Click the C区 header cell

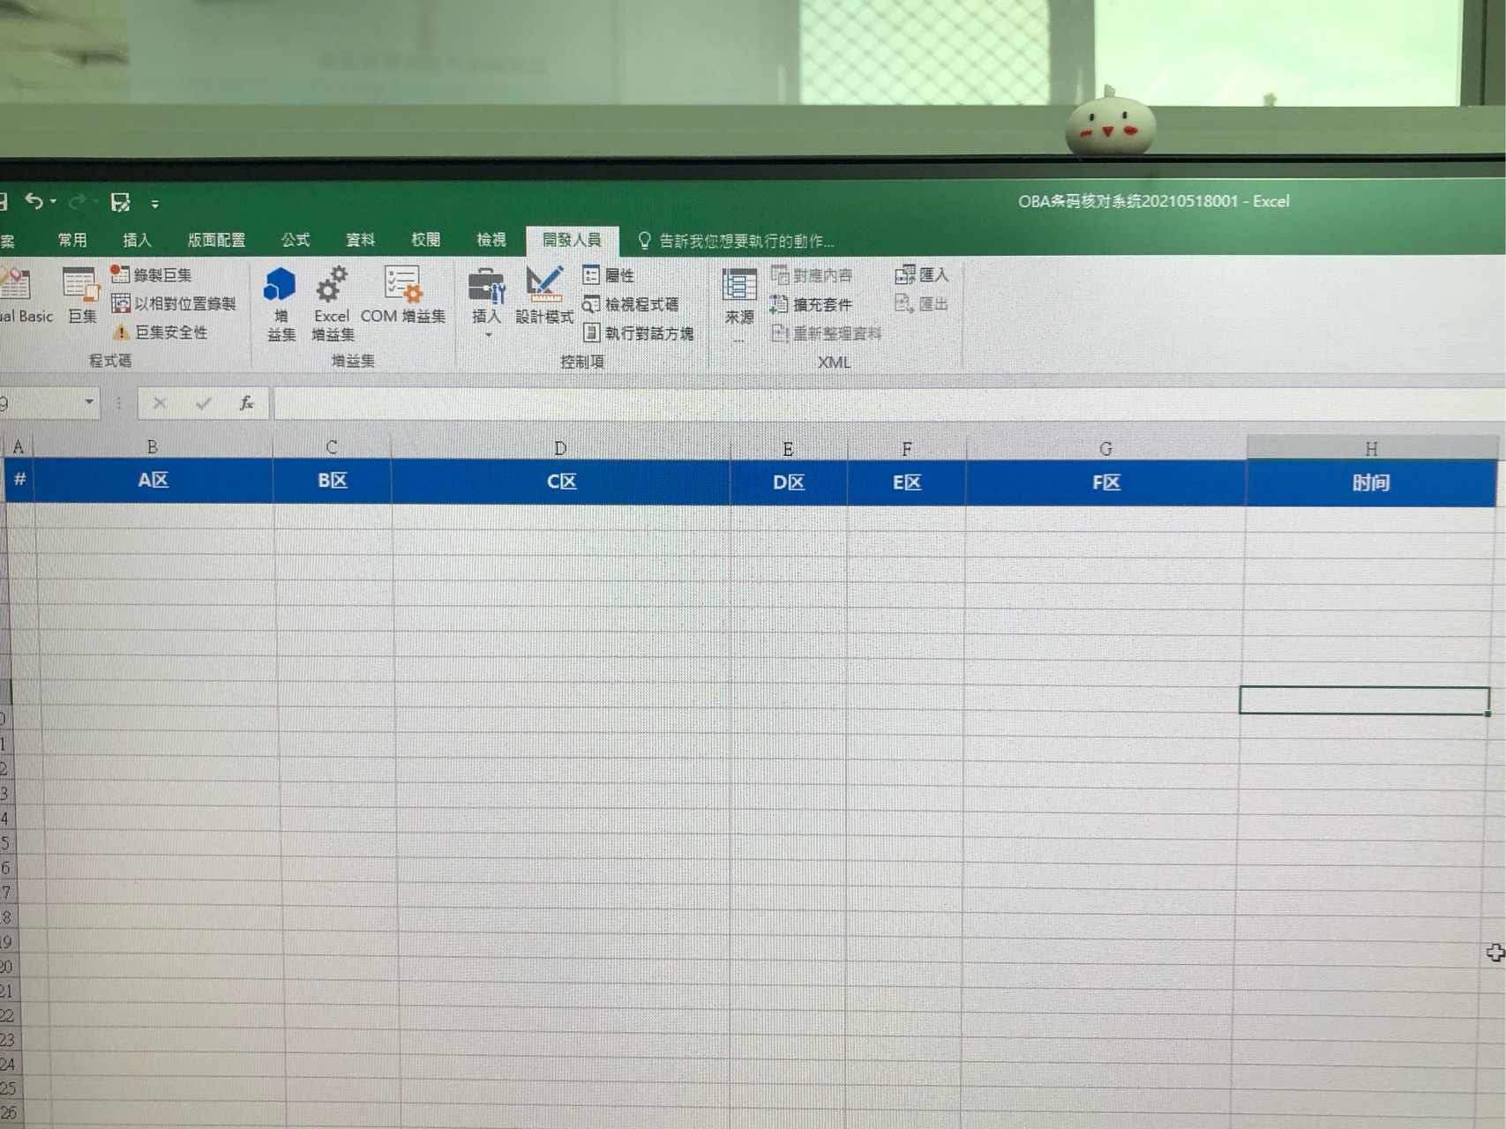click(x=561, y=482)
